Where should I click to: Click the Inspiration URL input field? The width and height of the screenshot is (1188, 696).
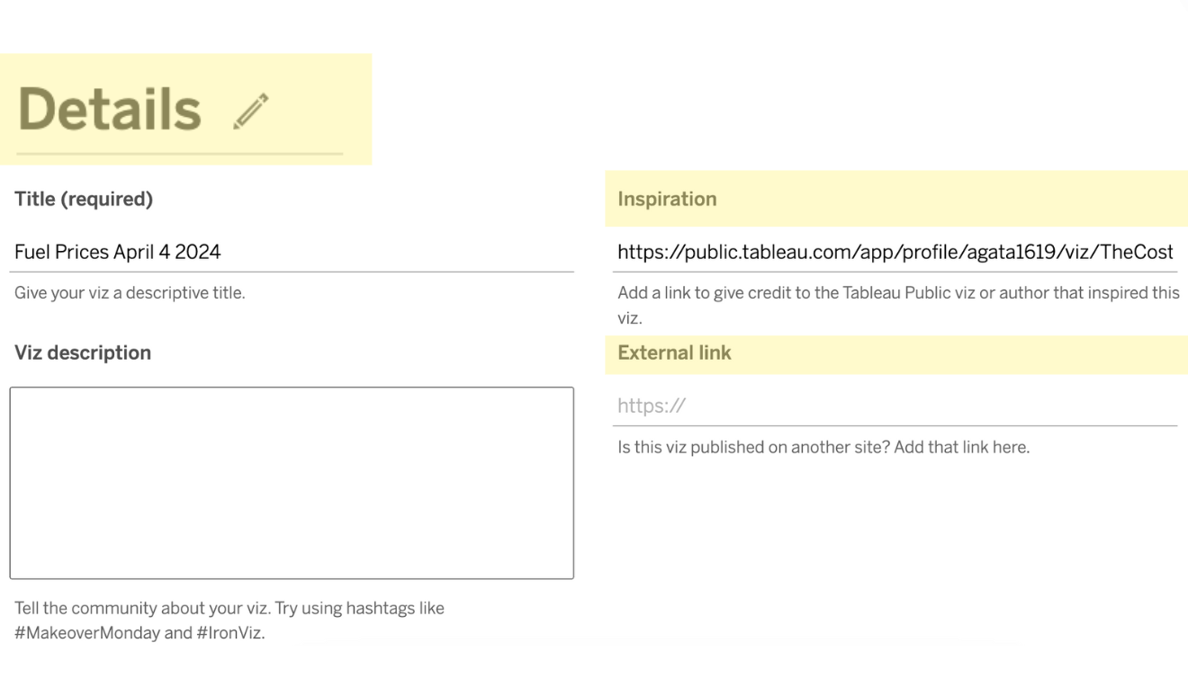895,253
